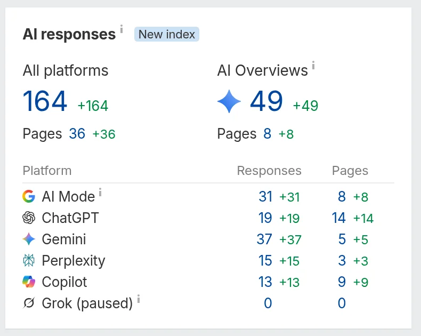Click the Grok (paused) platform label
Image resolution: width=421 pixels, height=336 pixels.
[87, 303]
